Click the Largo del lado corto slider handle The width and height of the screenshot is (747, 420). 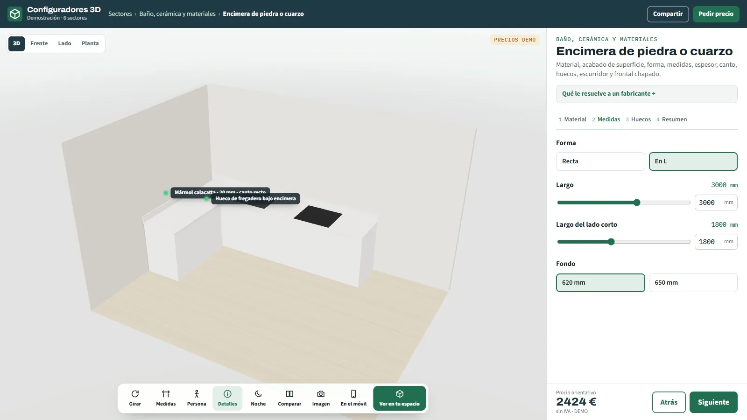click(x=611, y=242)
